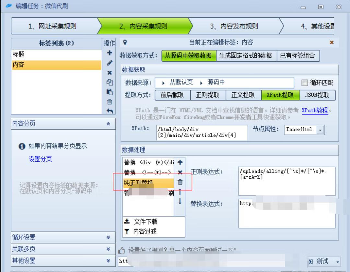This screenshot has width=350, height=272.
Task: Click into the XPath input field
Action: click(202, 132)
